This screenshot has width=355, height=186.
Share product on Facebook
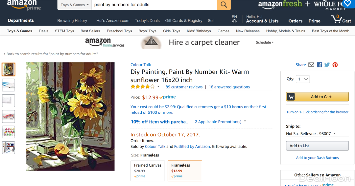[x=319, y=65]
